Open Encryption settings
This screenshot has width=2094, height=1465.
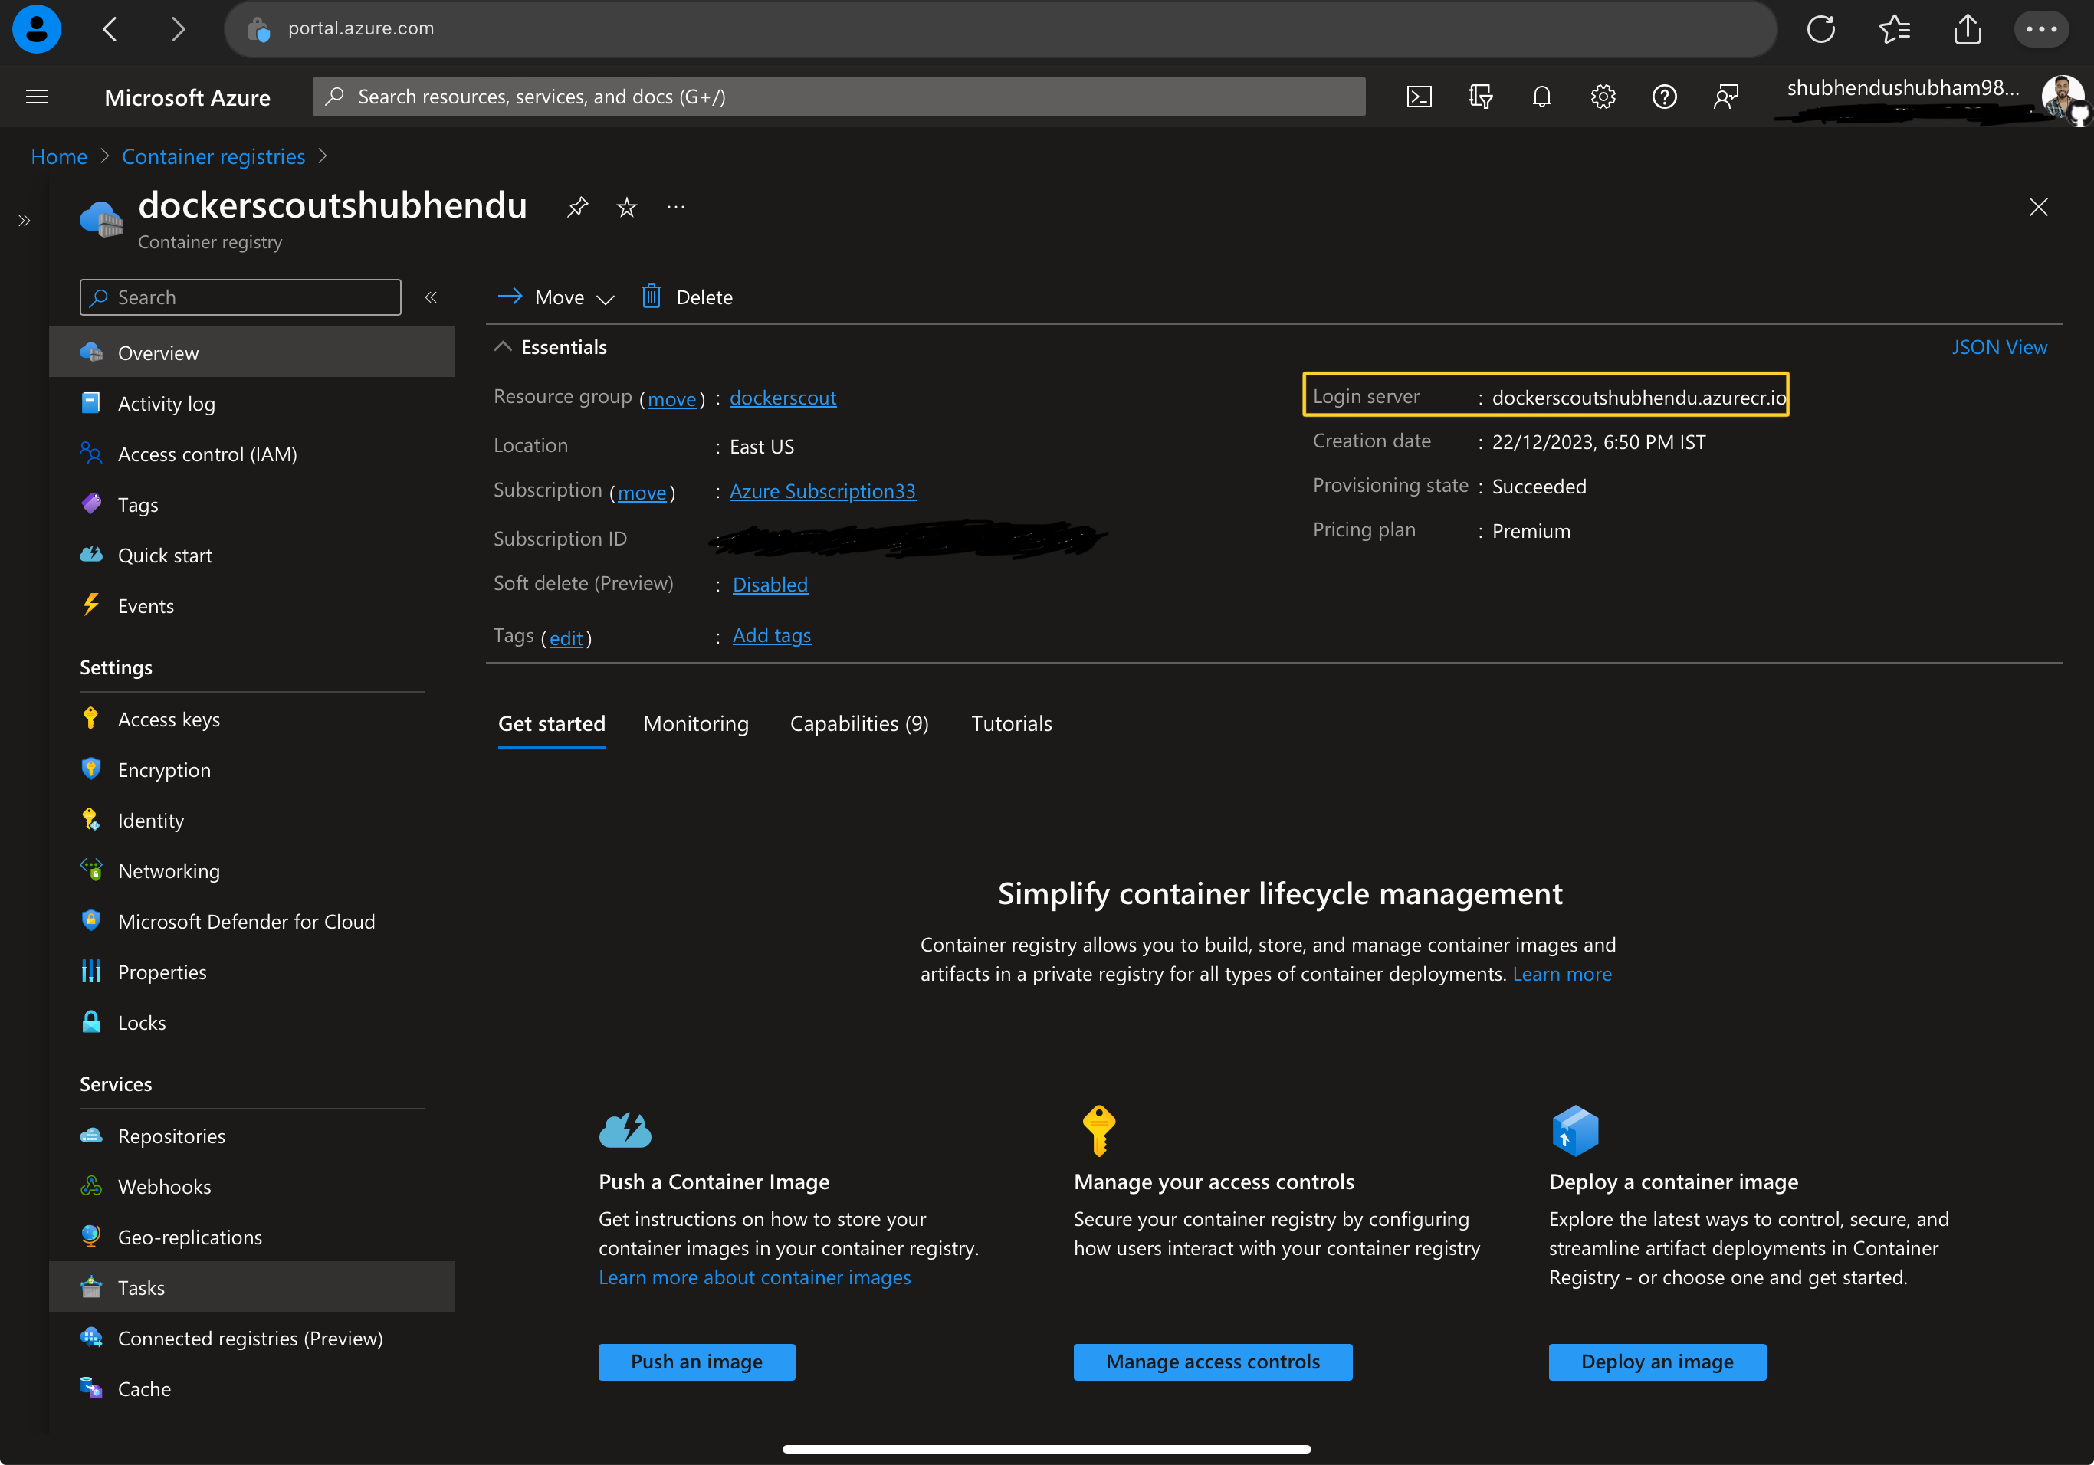251,769
